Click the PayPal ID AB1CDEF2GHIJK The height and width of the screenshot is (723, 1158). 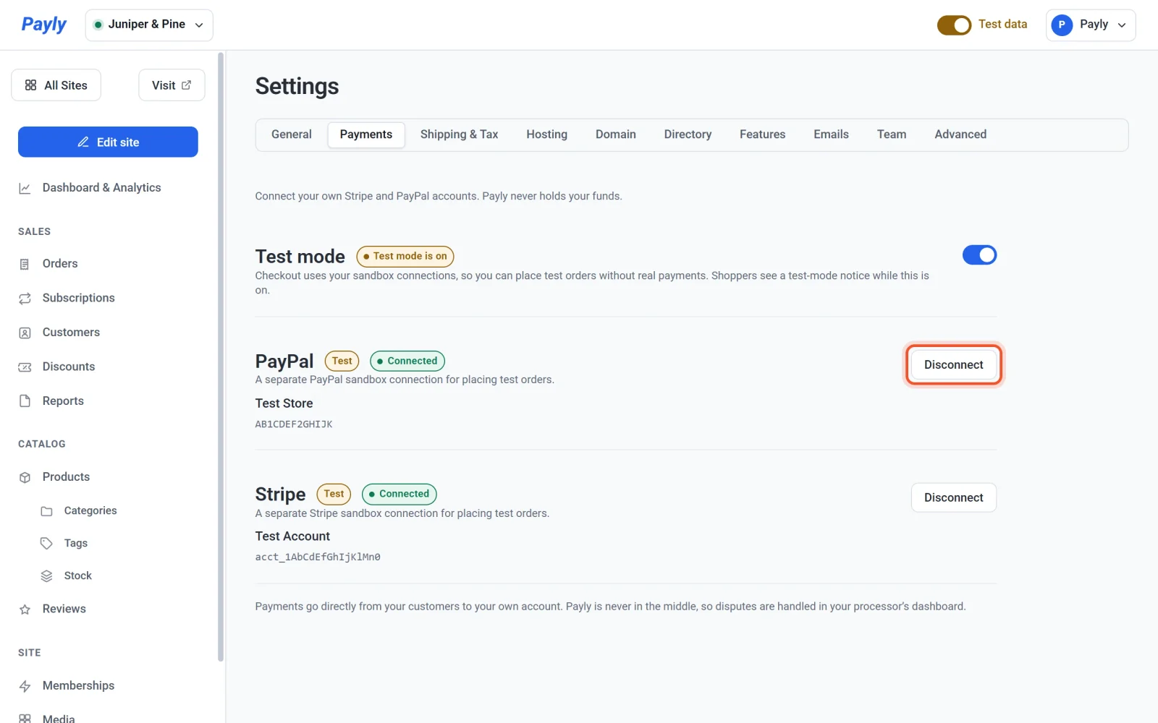[x=294, y=424]
